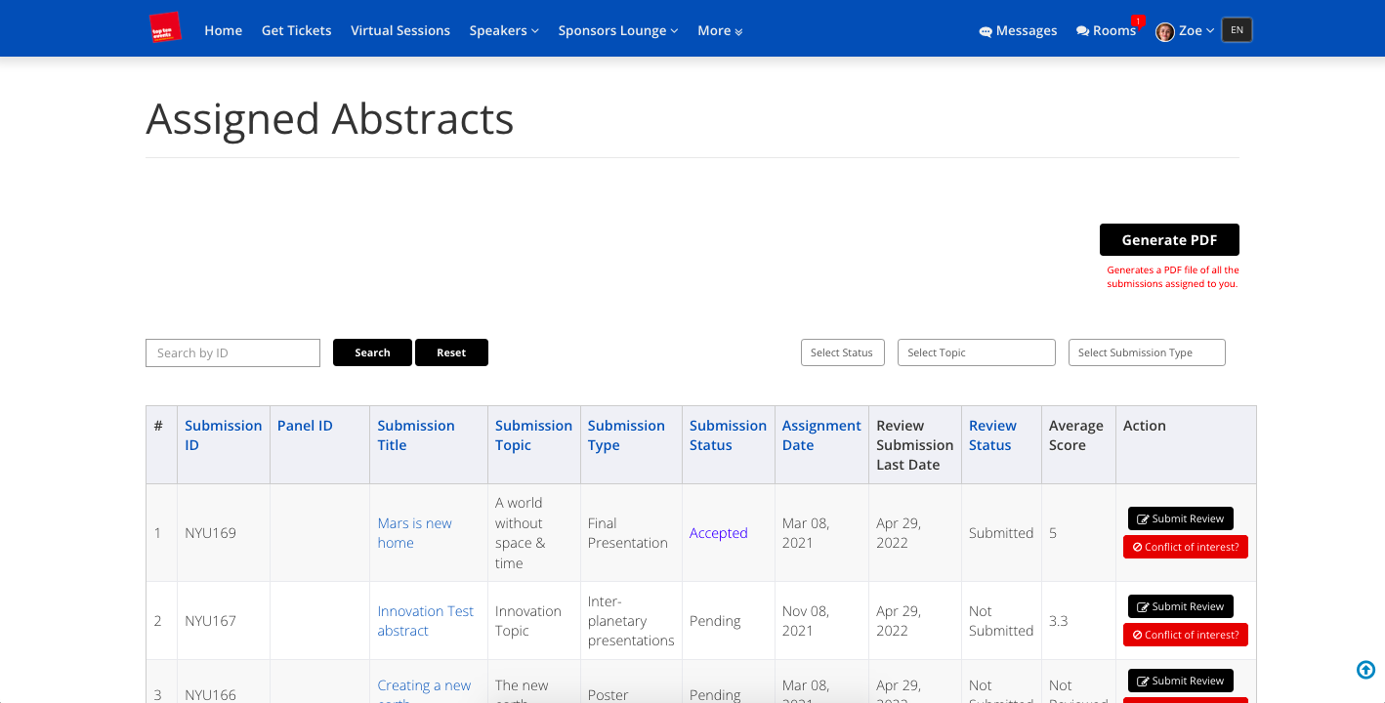This screenshot has height=703, width=1385.
Task: Click the red site logo
Action: pos(165,28)
